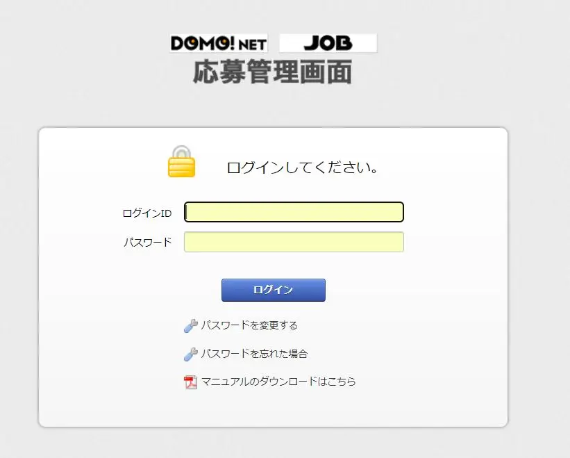Focus the パスワード input field
The height and width of the screenshot is (458, 570).
coord(294,242)
